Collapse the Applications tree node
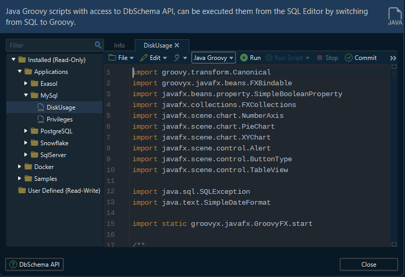 pos(20,71)
